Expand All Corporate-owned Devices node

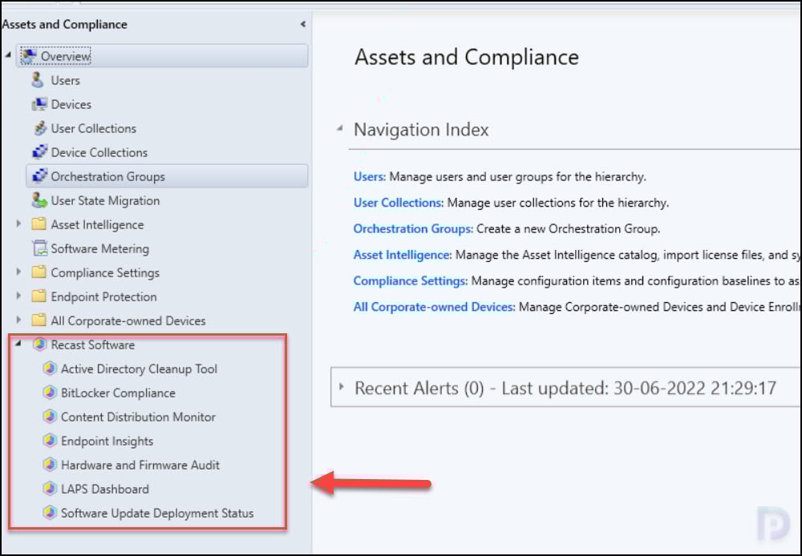point(18,320)
